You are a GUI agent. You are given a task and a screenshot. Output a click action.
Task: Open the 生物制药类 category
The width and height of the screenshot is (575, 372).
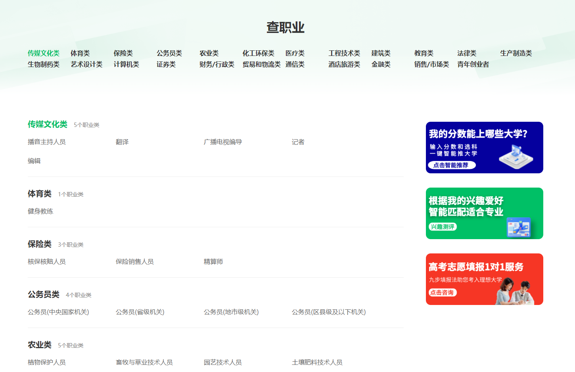(x=44, y=64)
